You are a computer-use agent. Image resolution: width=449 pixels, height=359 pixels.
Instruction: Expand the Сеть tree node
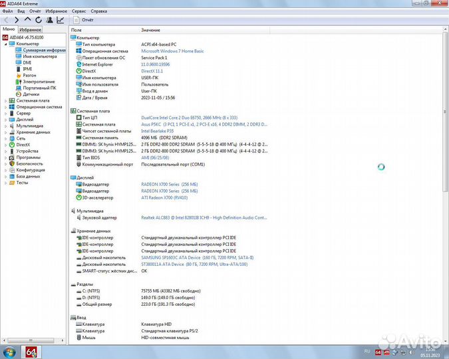(x=5, y=138)
